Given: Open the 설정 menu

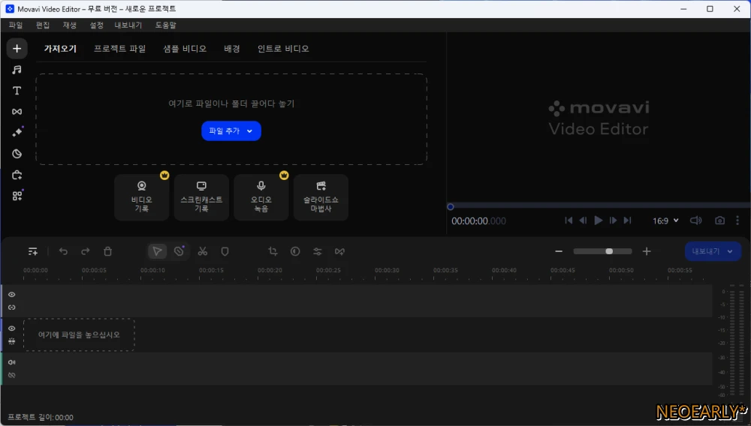Looking at the screenshot, I should pyautogui.click(x=96, y=25).
